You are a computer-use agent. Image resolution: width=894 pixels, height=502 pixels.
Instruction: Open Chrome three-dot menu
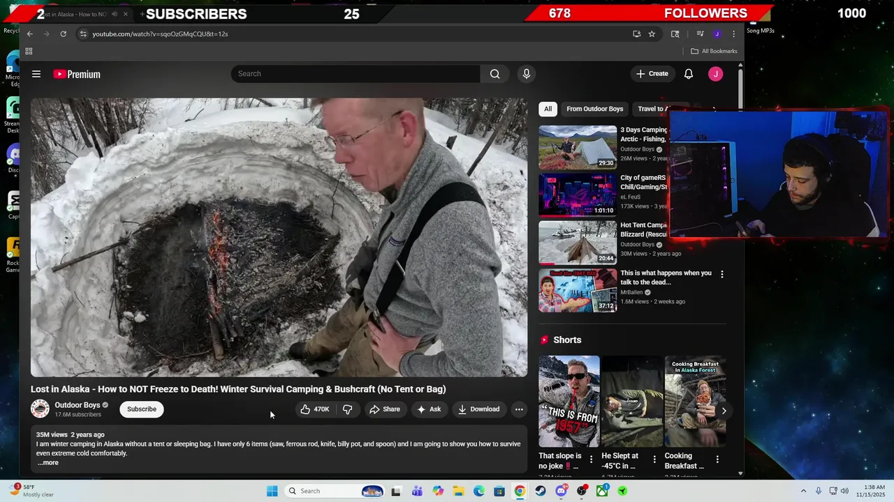(x=733, y=33)
